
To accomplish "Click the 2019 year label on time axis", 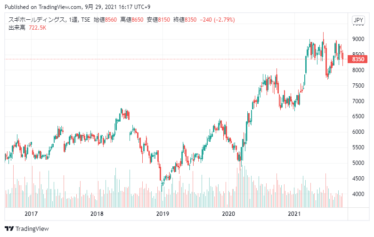I will [x=163, y=213].
